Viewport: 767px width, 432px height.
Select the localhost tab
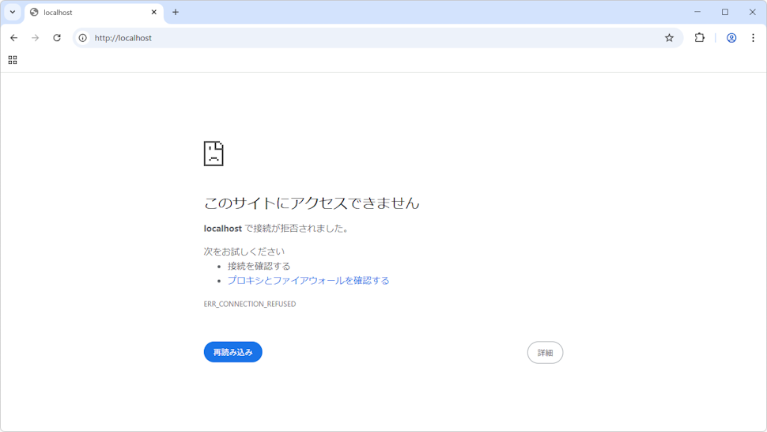click(93, 12)
